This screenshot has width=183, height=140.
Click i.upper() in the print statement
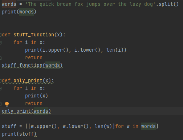tap(54, 50)
